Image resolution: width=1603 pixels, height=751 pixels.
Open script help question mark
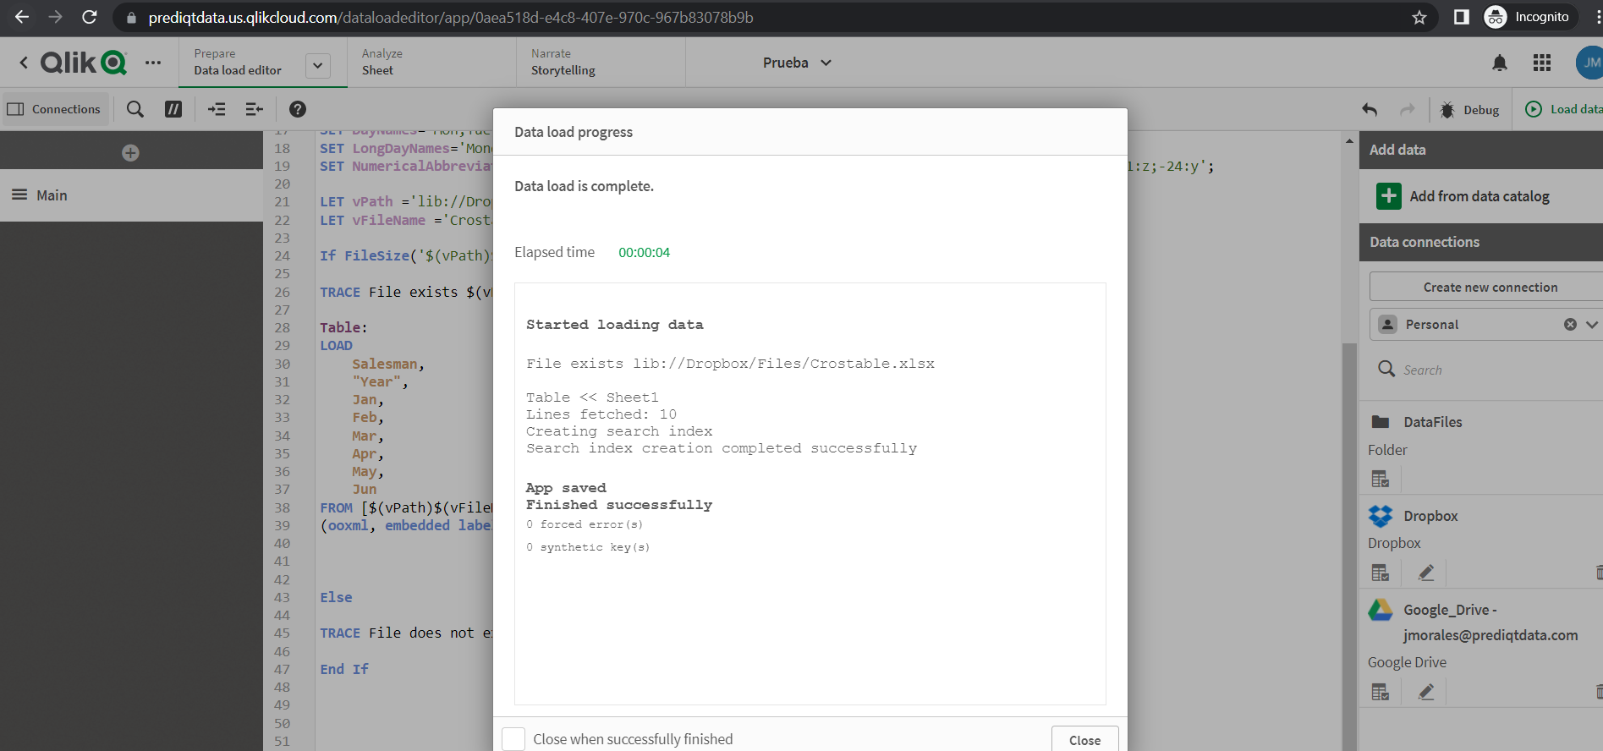point(298,109)
